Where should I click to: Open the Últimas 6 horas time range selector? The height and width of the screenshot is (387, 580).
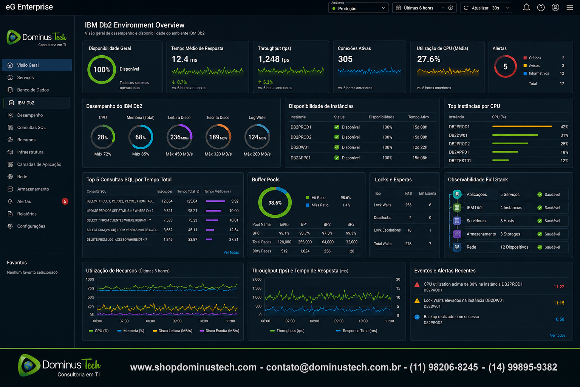pos(424,8)
